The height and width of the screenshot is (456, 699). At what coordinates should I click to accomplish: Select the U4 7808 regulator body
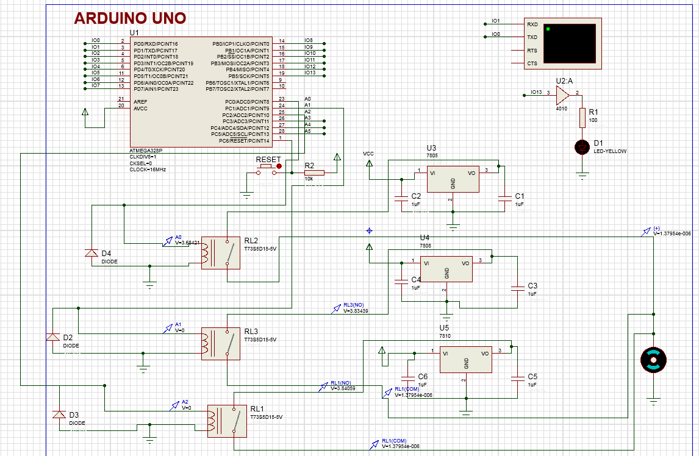446,269
